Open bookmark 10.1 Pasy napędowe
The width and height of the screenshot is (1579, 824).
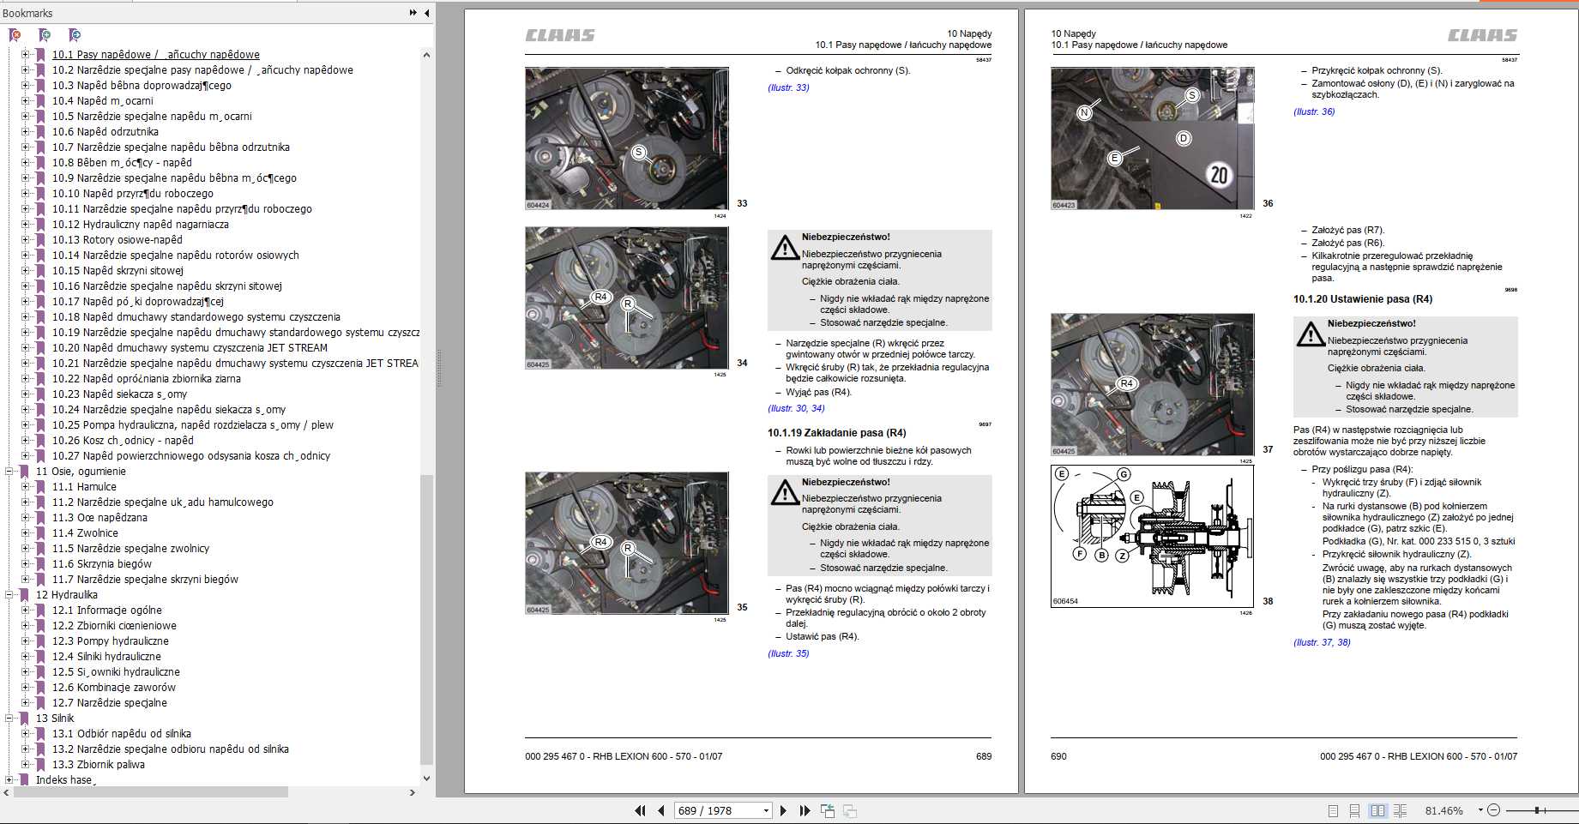click(x=155, y=54)
